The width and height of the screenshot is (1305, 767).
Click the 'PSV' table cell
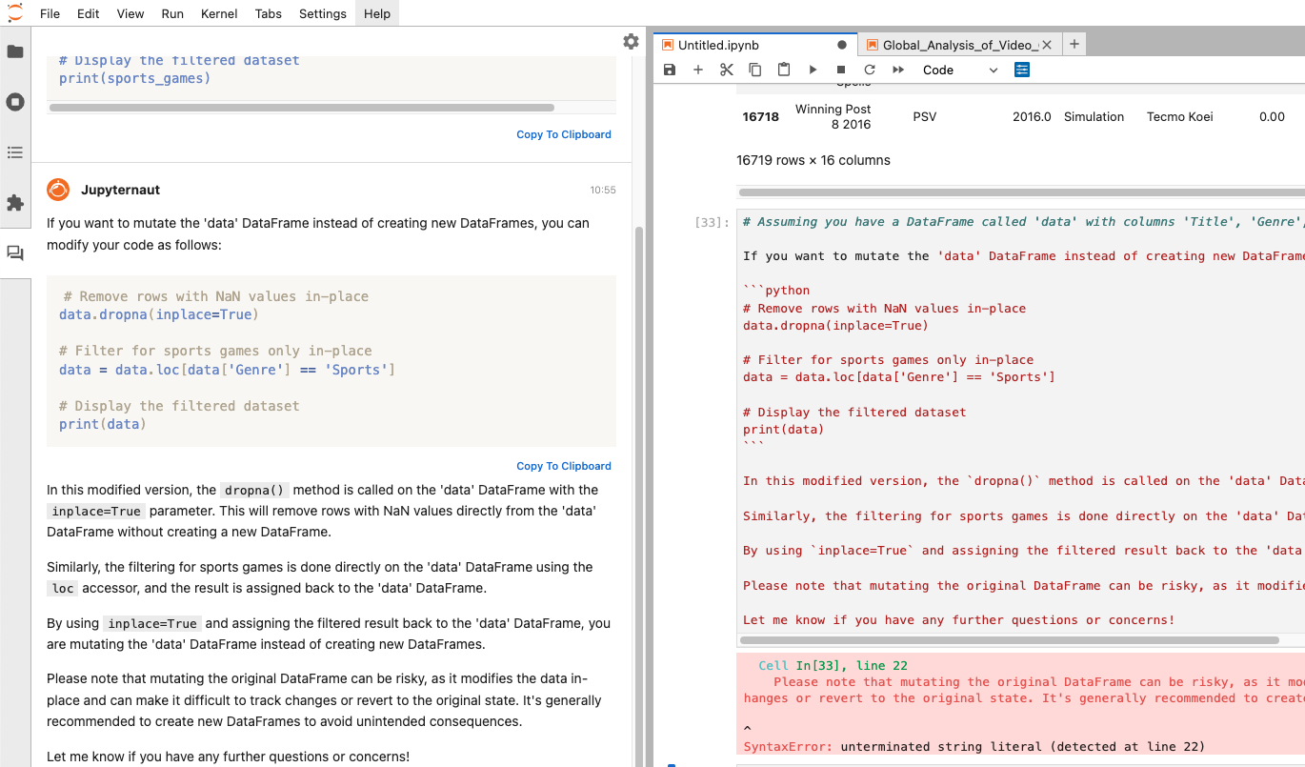(925, 116)
